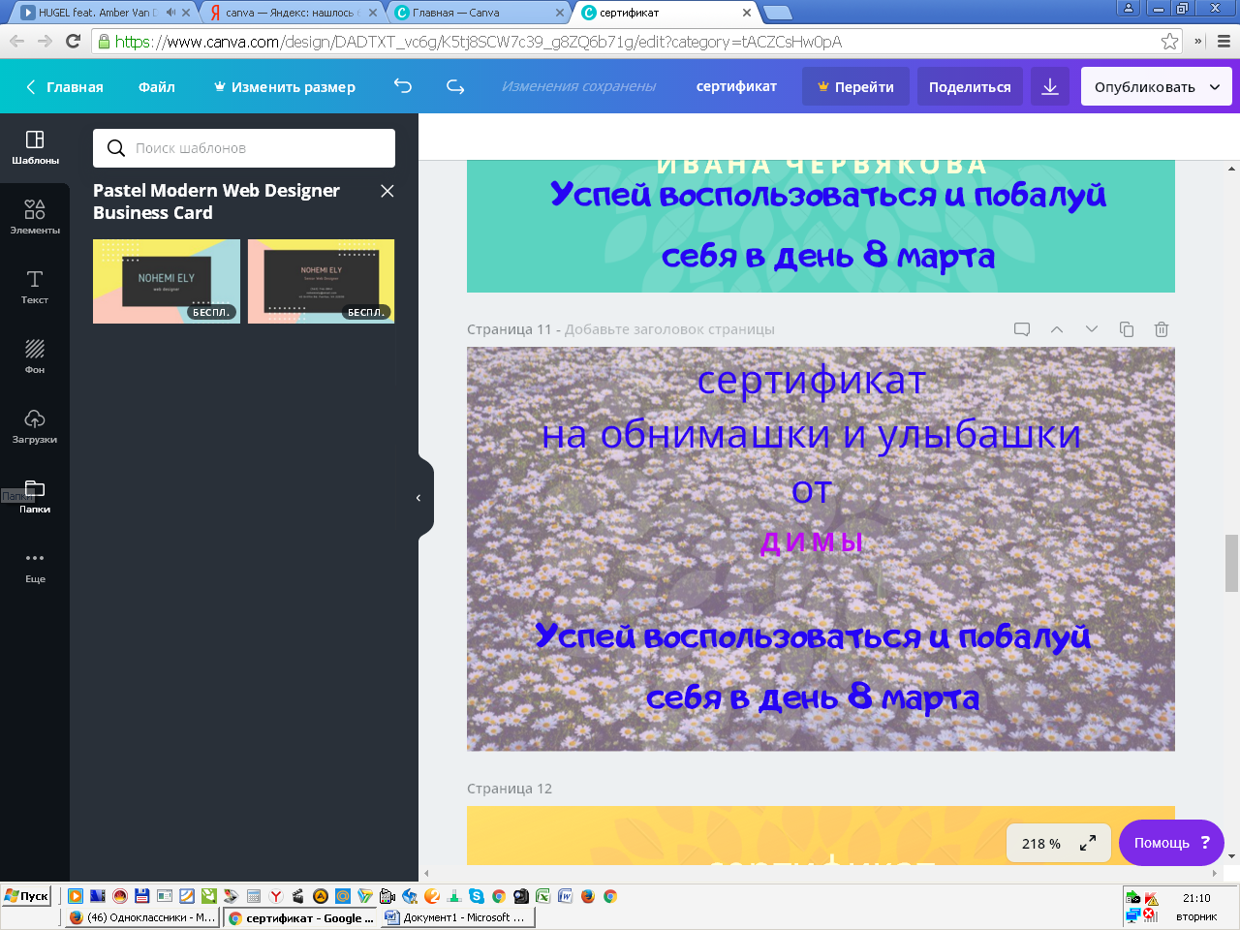
Task: Add a comment to page 11
Action: (1022, 329)
